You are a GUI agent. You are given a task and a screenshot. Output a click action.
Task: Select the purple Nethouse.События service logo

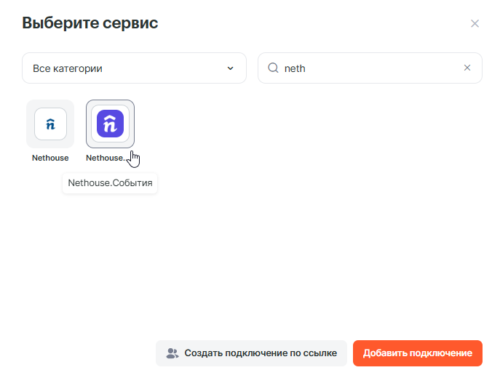pos(110,124)
